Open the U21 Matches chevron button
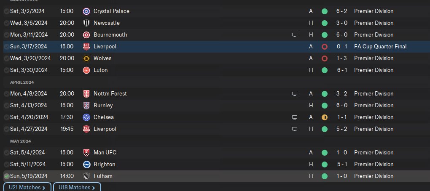 (27, 187)
